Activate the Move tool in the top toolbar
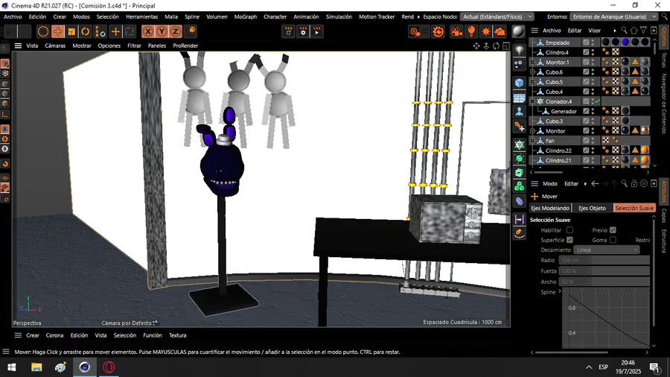Image resolution: width=670 pixels, height=377 pixels. (x=57, y=31)
